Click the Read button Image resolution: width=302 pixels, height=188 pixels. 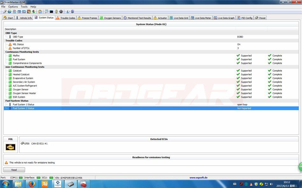[x=14, y=170]
